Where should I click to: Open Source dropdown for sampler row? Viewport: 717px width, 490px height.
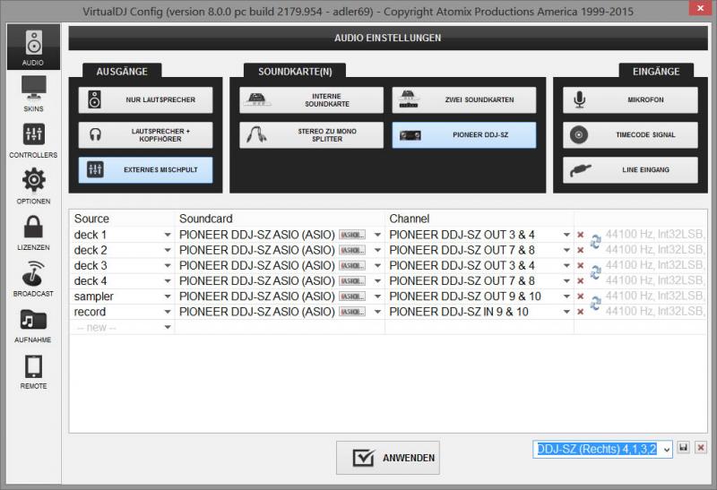168,297
